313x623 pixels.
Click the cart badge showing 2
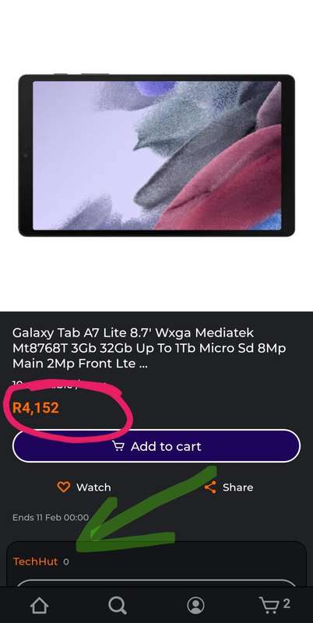[287, 604]
